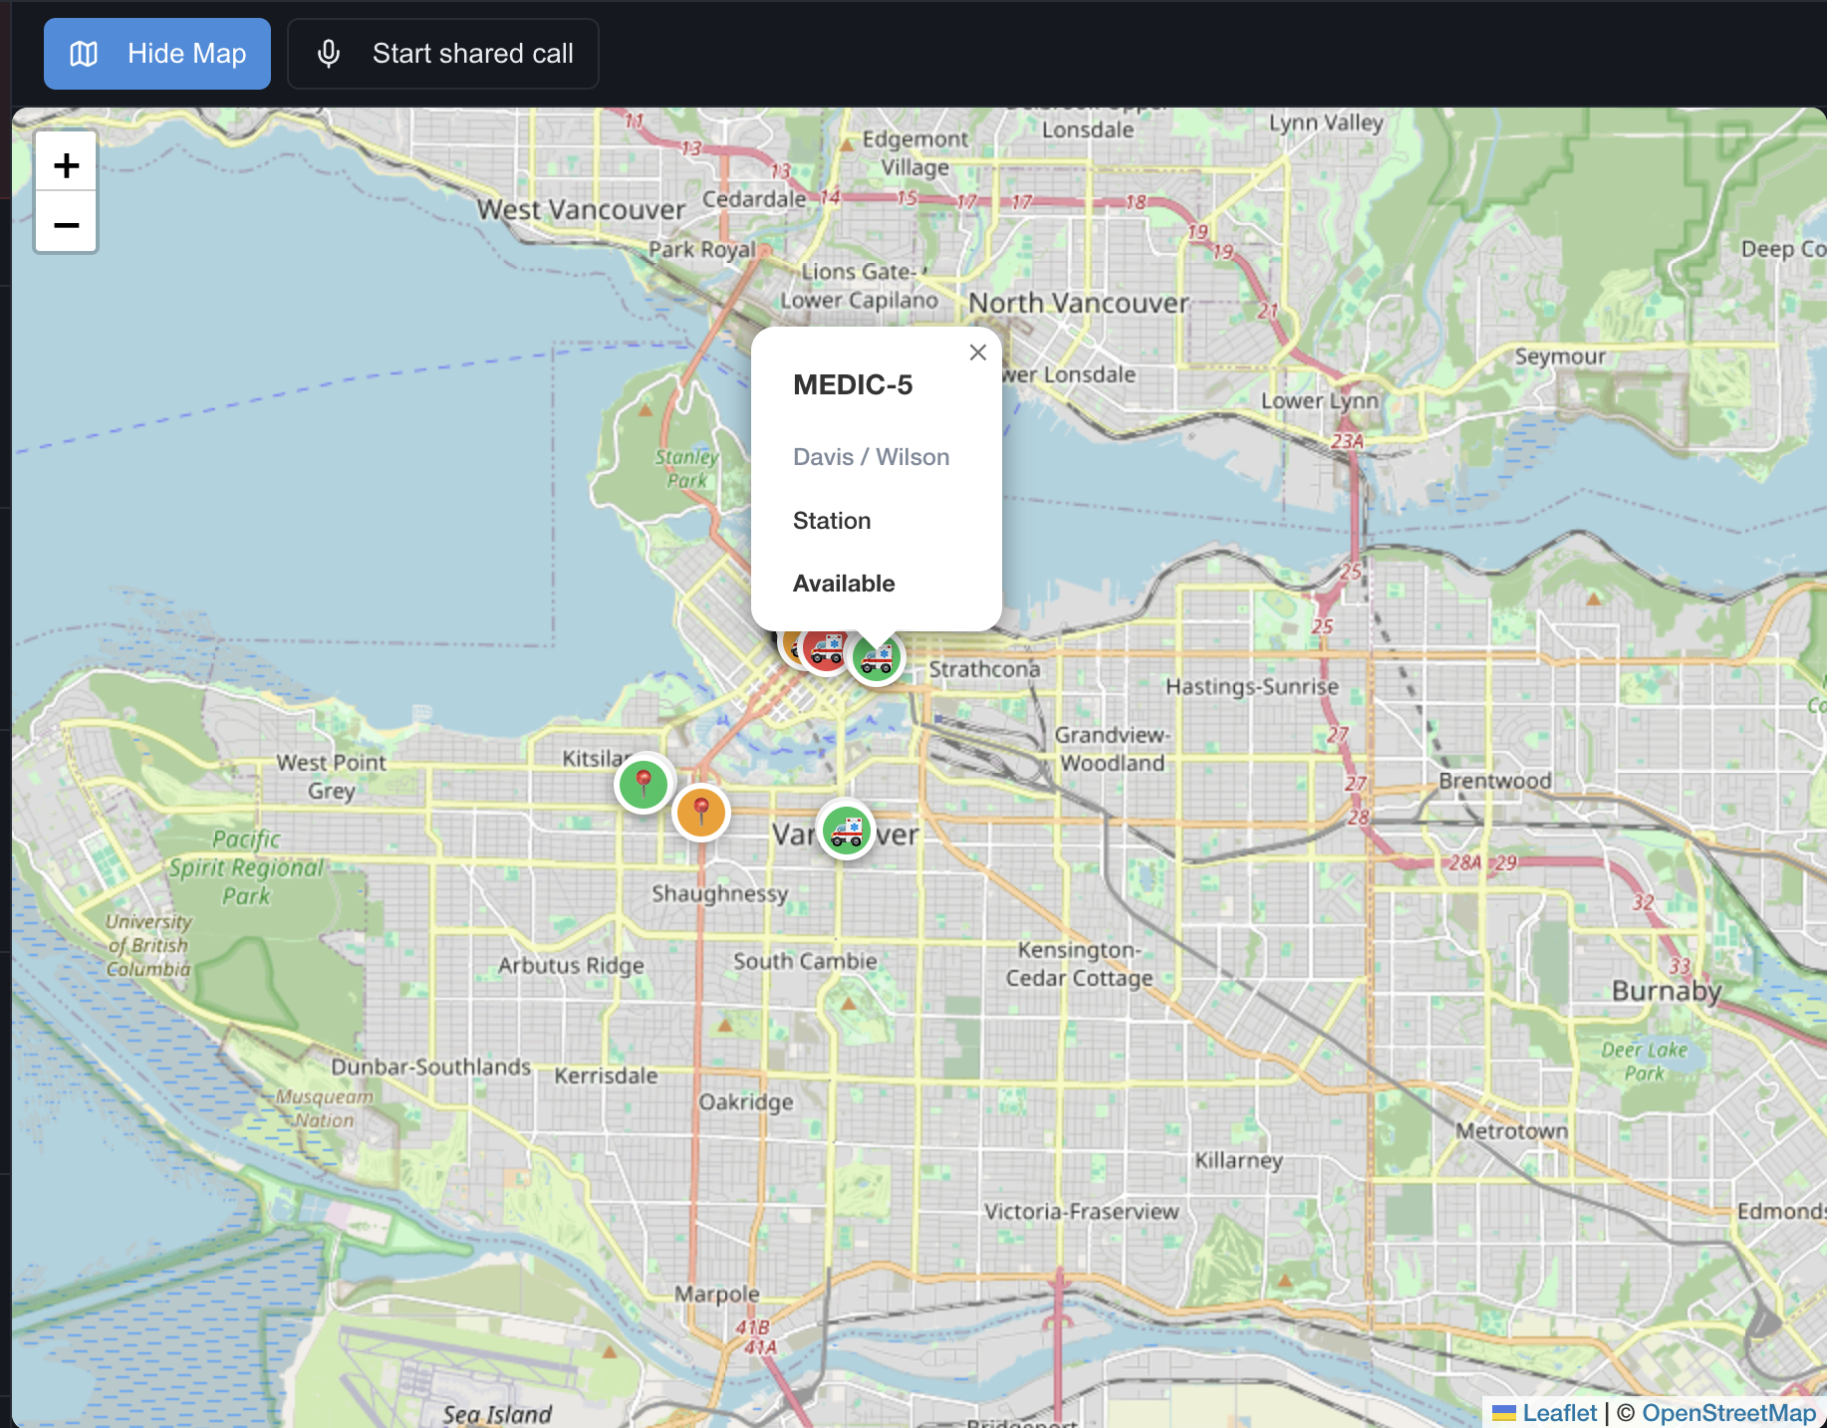Select the orange pin marker above Shaughnessy

(x=701, y=812)
